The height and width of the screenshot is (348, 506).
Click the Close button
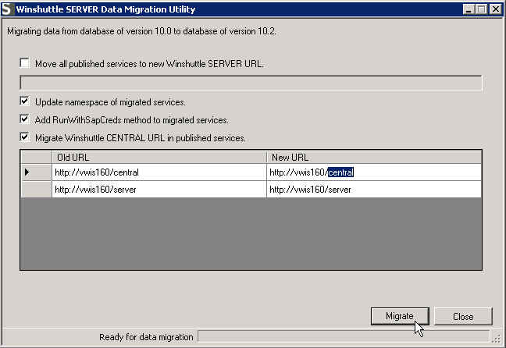pos(463,316)
